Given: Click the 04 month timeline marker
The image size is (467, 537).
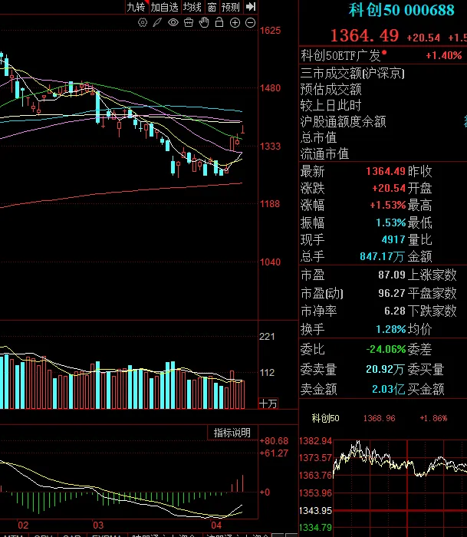Looking at the screenshot, I should point(216,525).
